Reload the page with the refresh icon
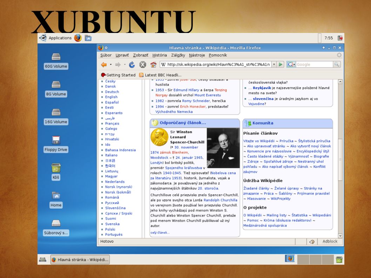The width and height of the screenshot is (371, 278). pos(132,65)
